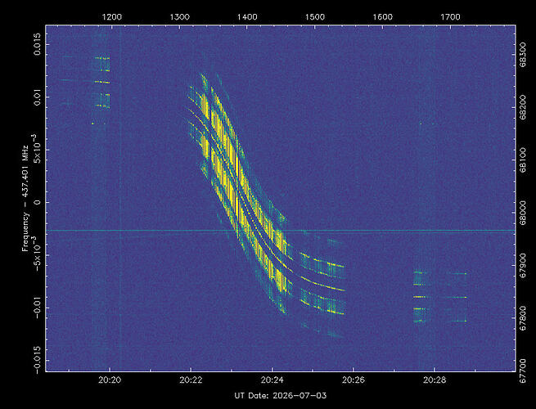The height and width of the screenshot is (409, 536).
Task: Click the 1600 top axis tick label
Action: pyautogui.click(x=382, y=17)
